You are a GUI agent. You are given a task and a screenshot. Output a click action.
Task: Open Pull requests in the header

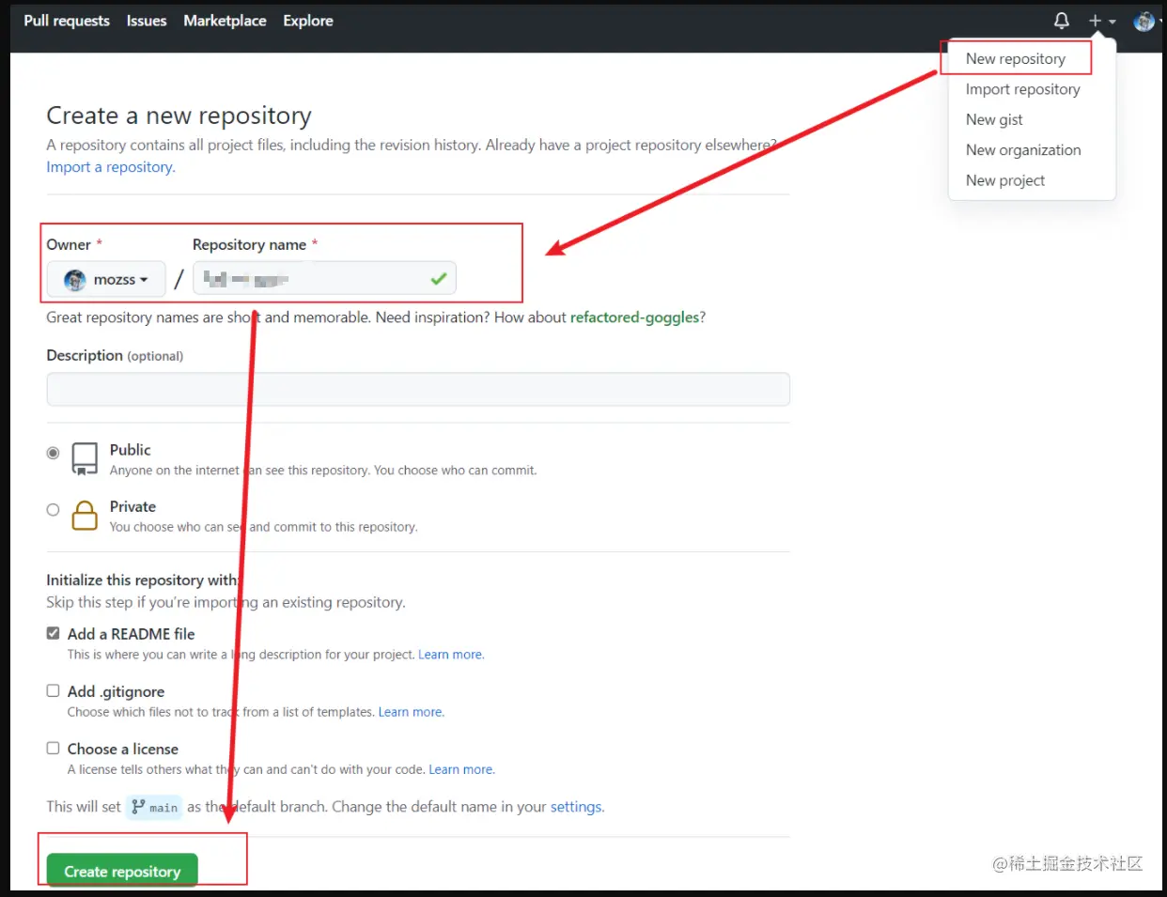67,21
